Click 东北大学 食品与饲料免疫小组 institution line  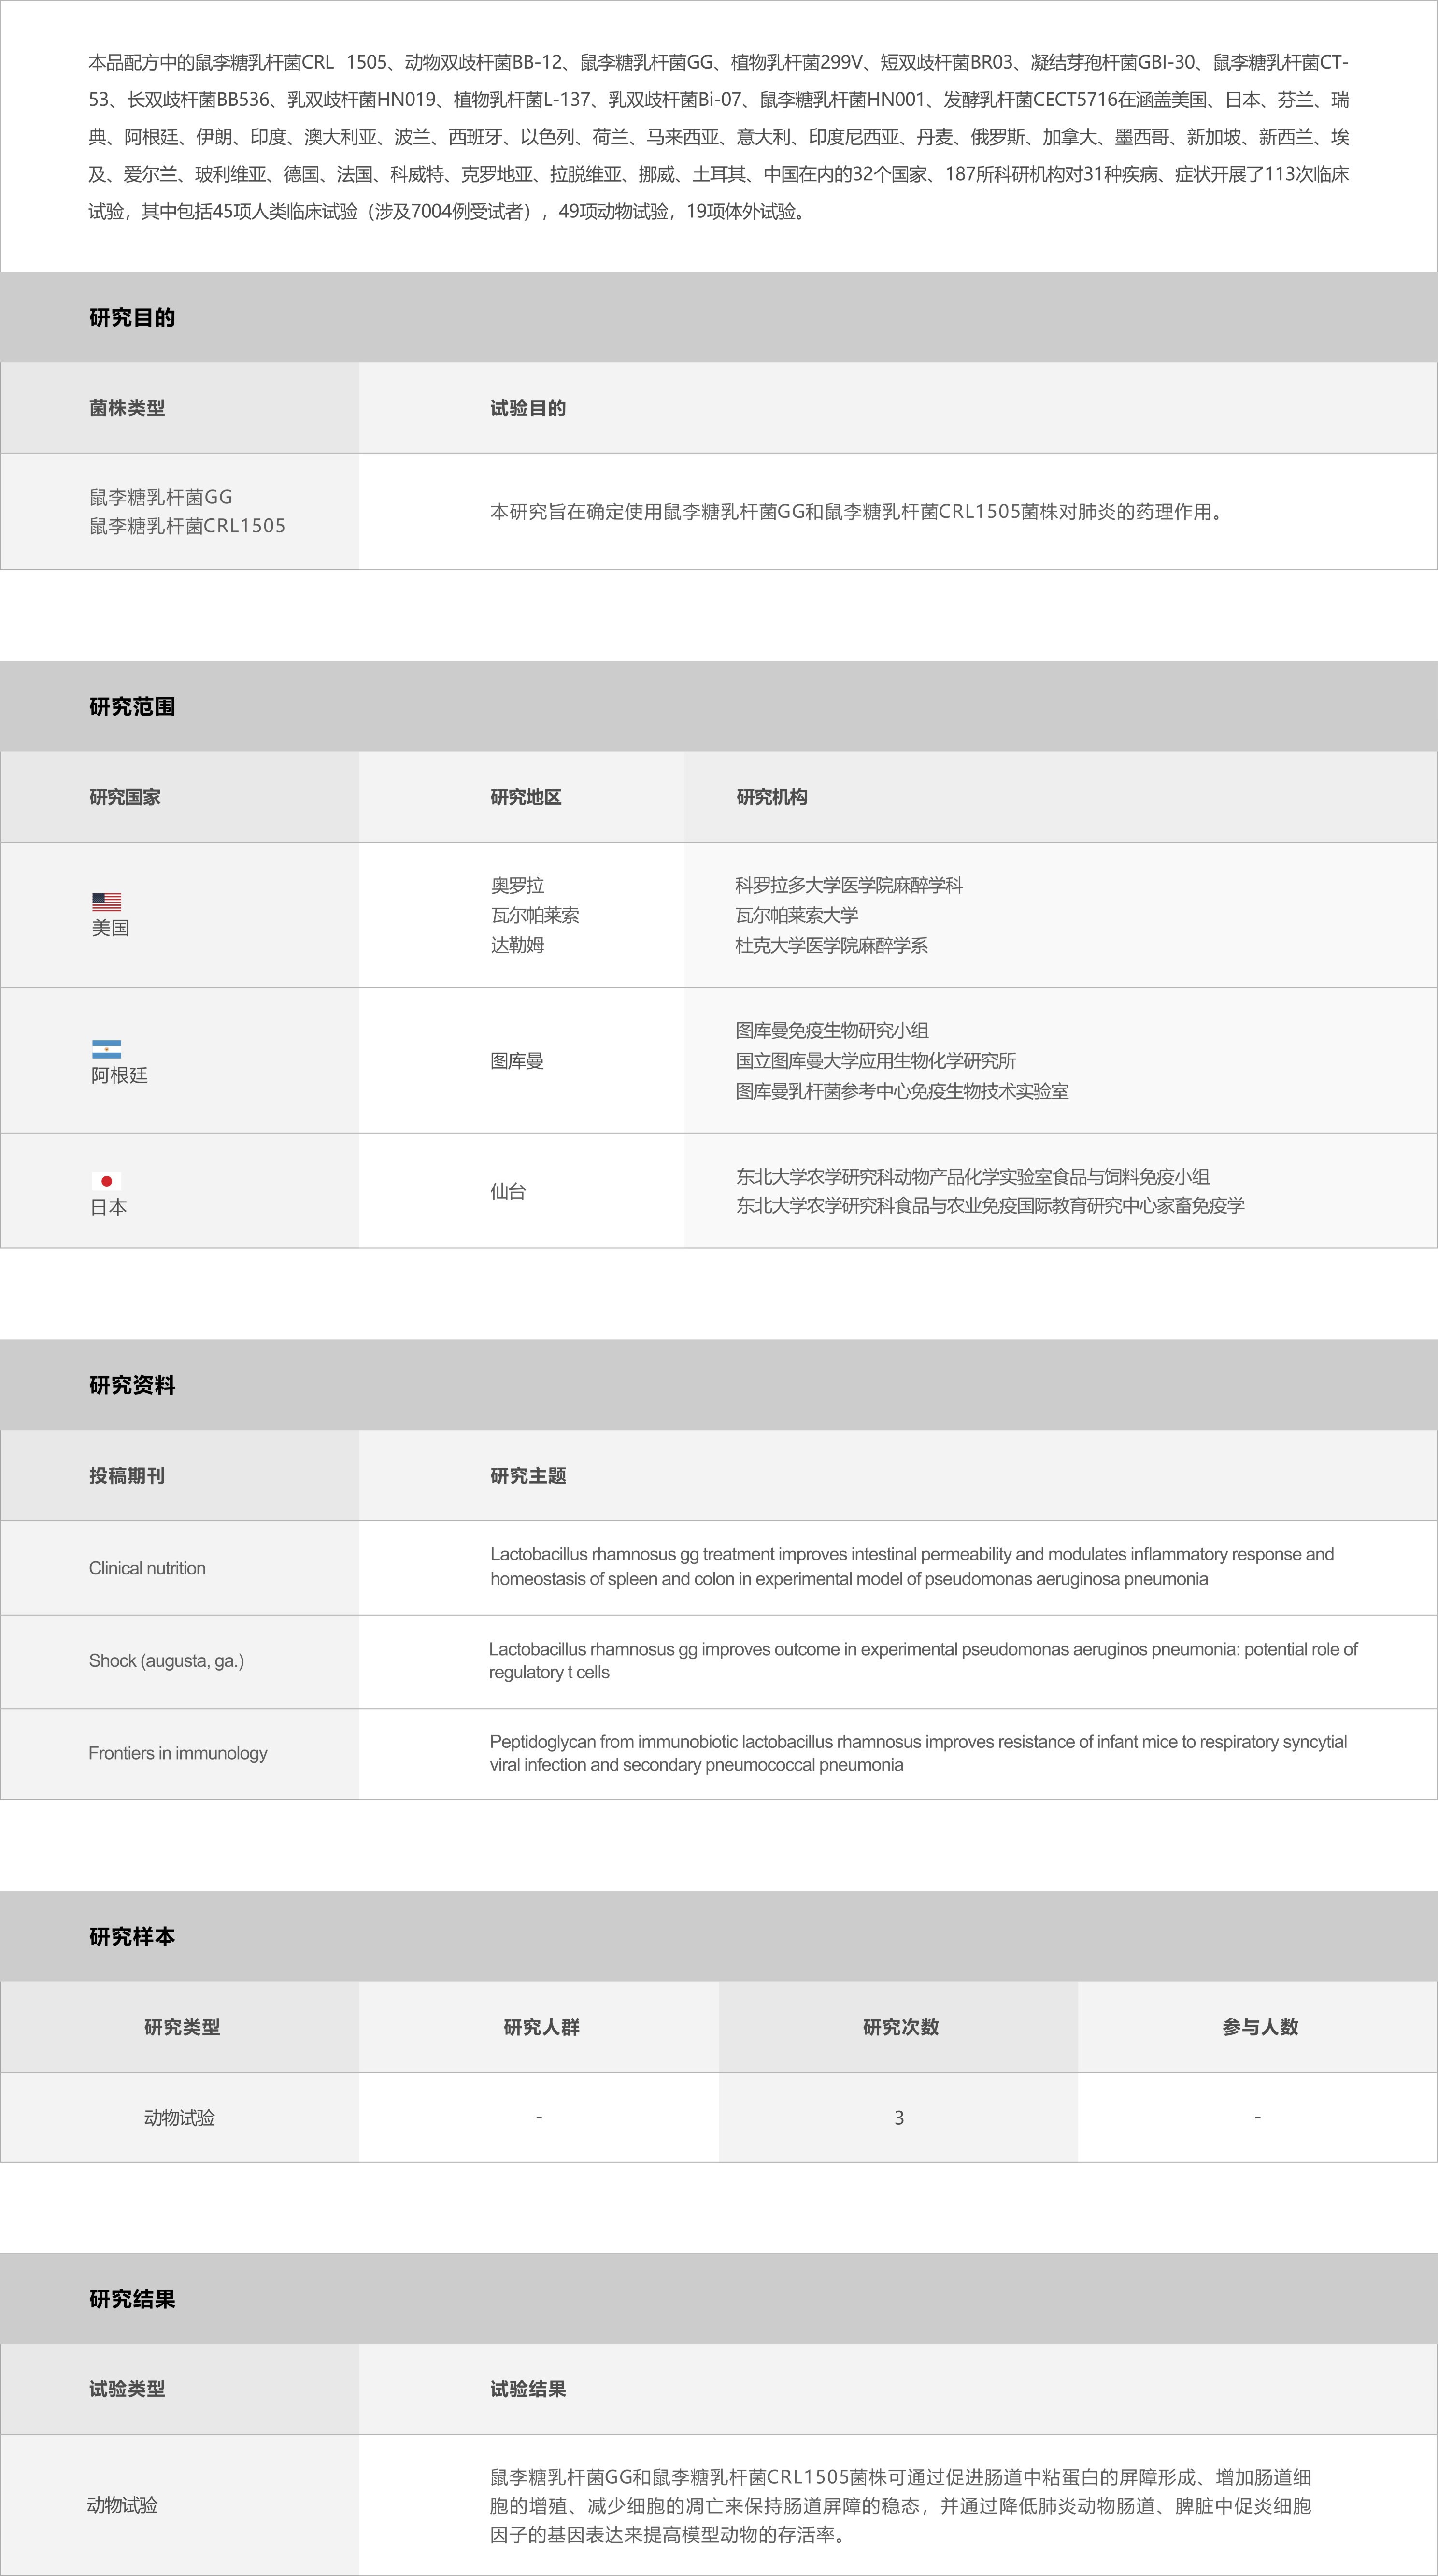[x=973, y=1177]
